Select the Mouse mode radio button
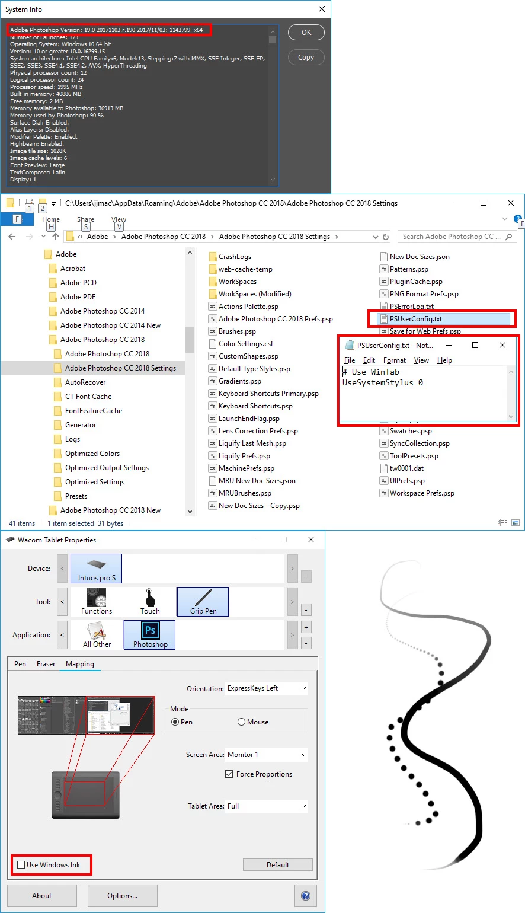 (241, 722)
